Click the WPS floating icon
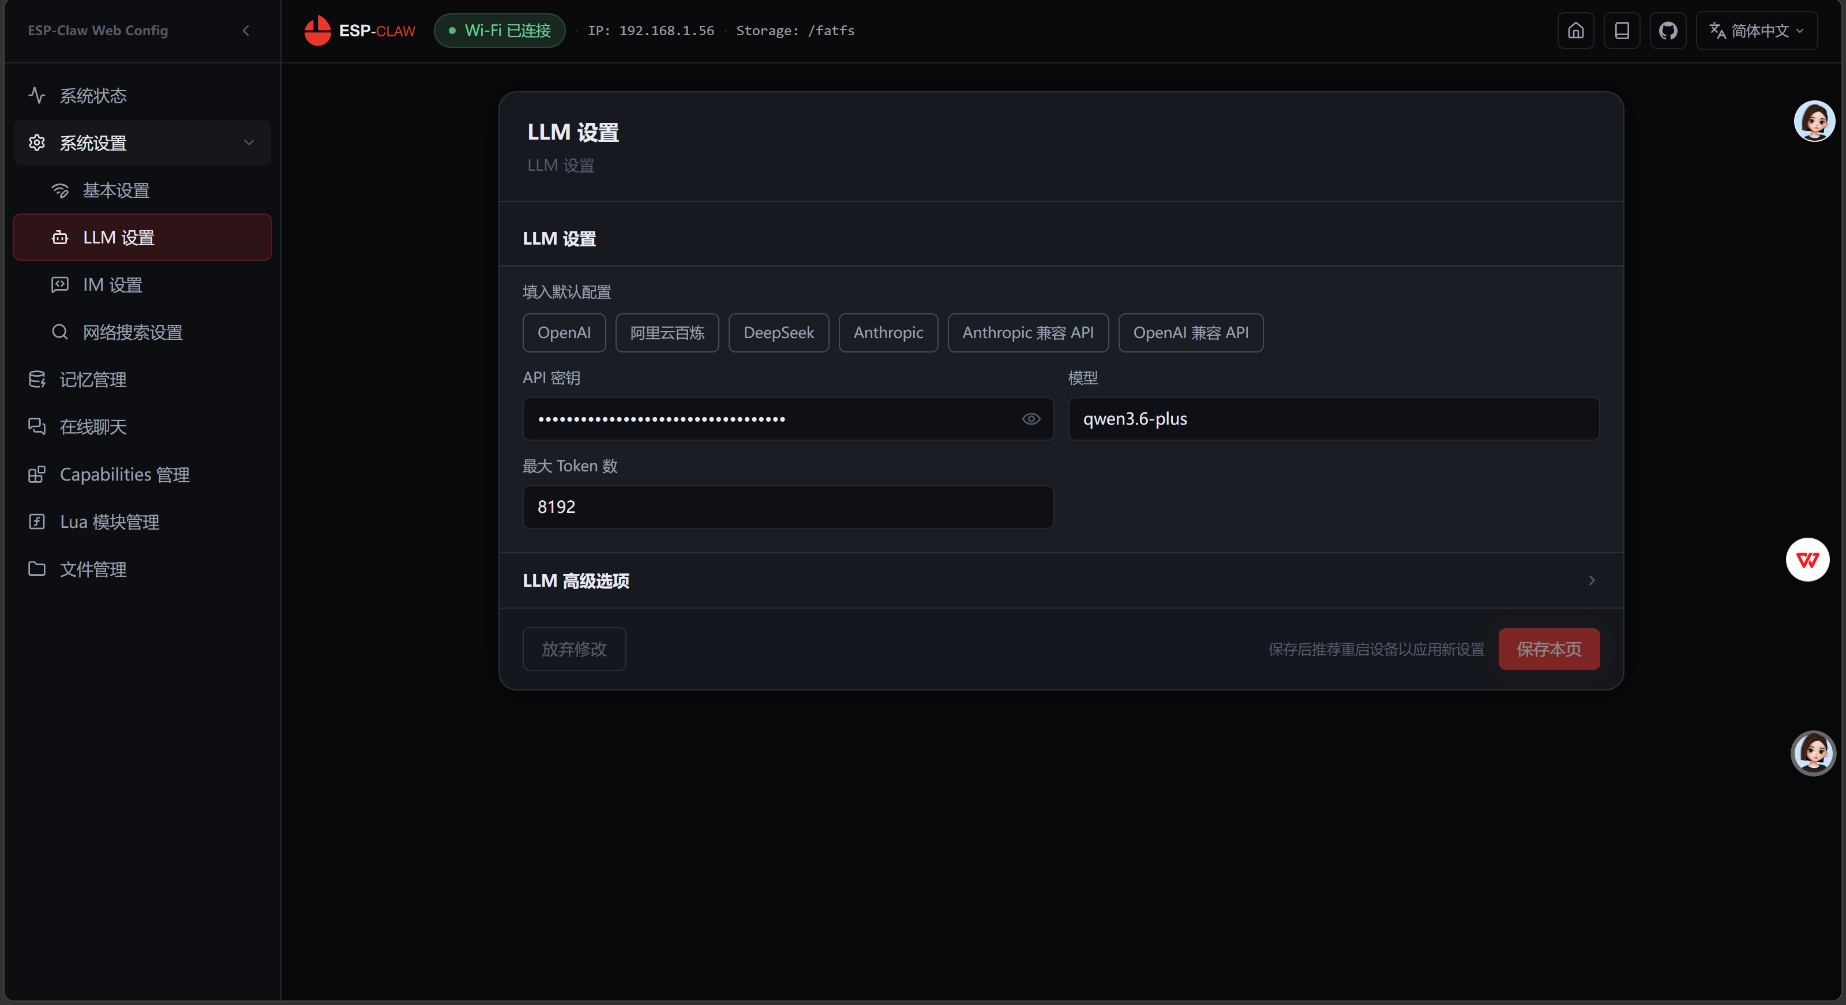1846x1005 pixels. click(x=1807, y=560)
